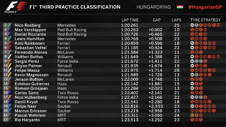Select the TYRE STRATEGY column header
226x127 pixels.
[x=205, y=20]
